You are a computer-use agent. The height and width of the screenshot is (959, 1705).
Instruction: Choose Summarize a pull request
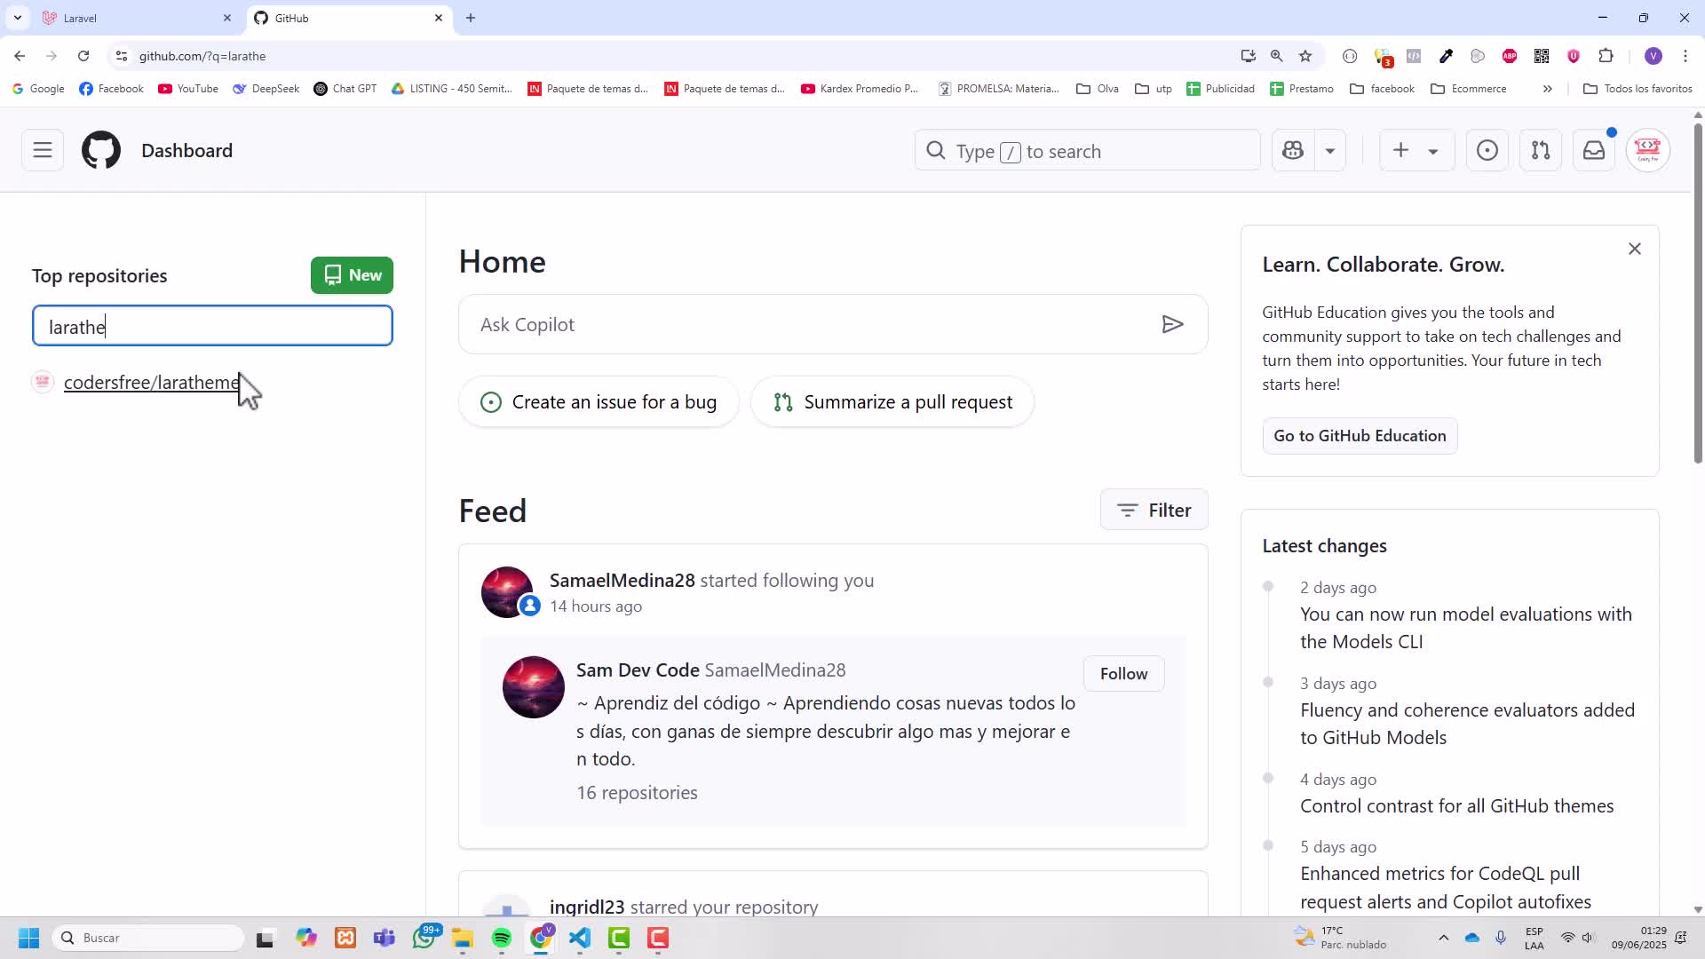892,402
